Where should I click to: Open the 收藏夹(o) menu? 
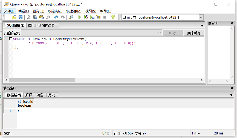[55, 11]
